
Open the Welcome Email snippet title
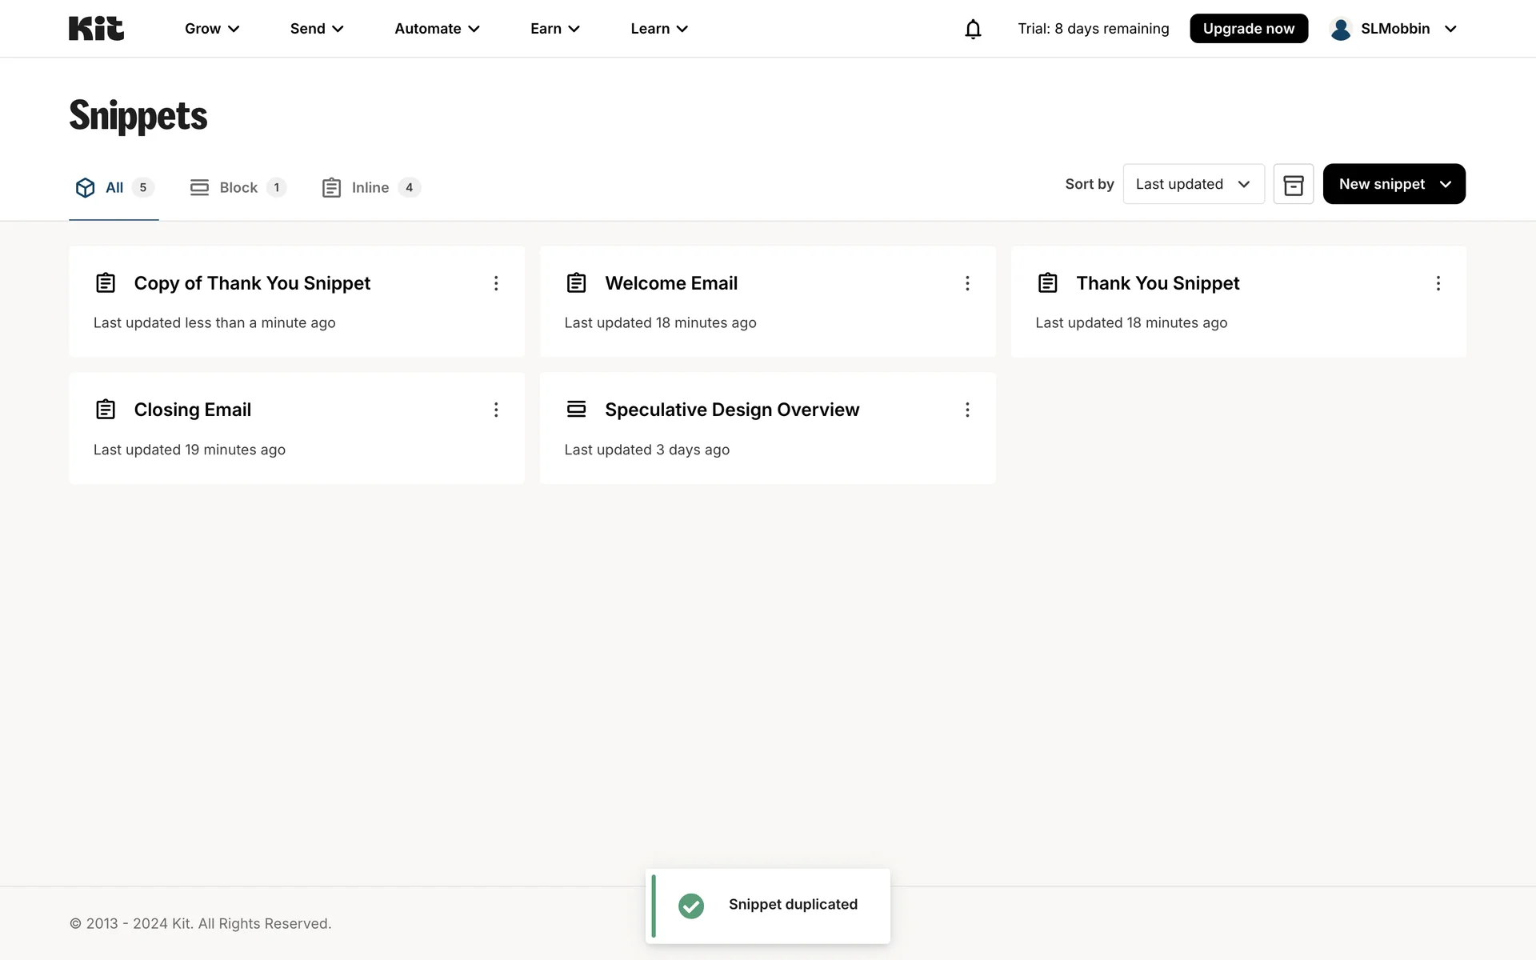pyautogui.click(x=670, y=283)
